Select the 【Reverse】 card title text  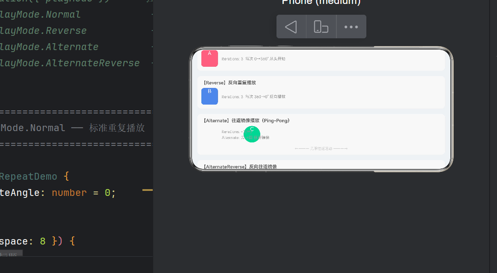229,82
